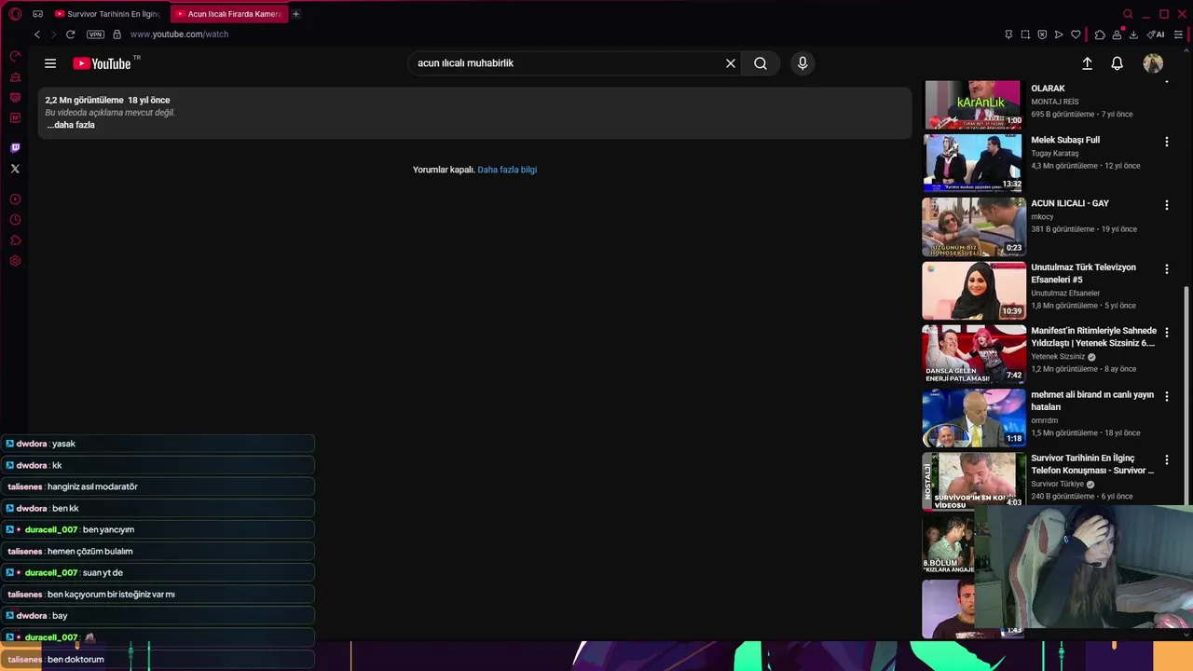Reload the current page
The image size is (1193, 671).
point(70,34)
